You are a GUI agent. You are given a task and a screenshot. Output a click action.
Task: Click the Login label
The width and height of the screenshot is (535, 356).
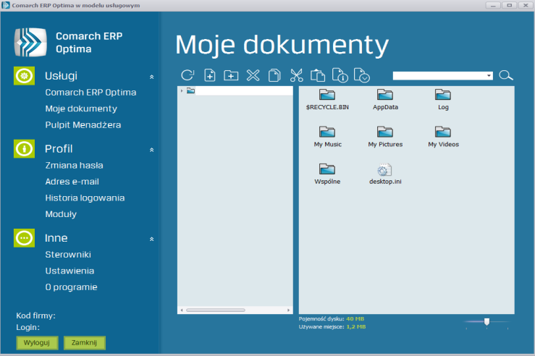pos(28,327)
